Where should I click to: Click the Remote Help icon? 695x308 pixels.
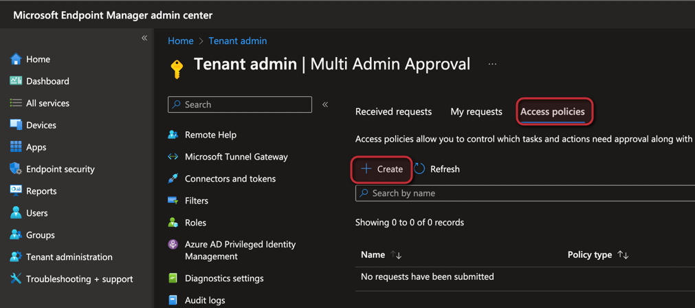(173, 135)
